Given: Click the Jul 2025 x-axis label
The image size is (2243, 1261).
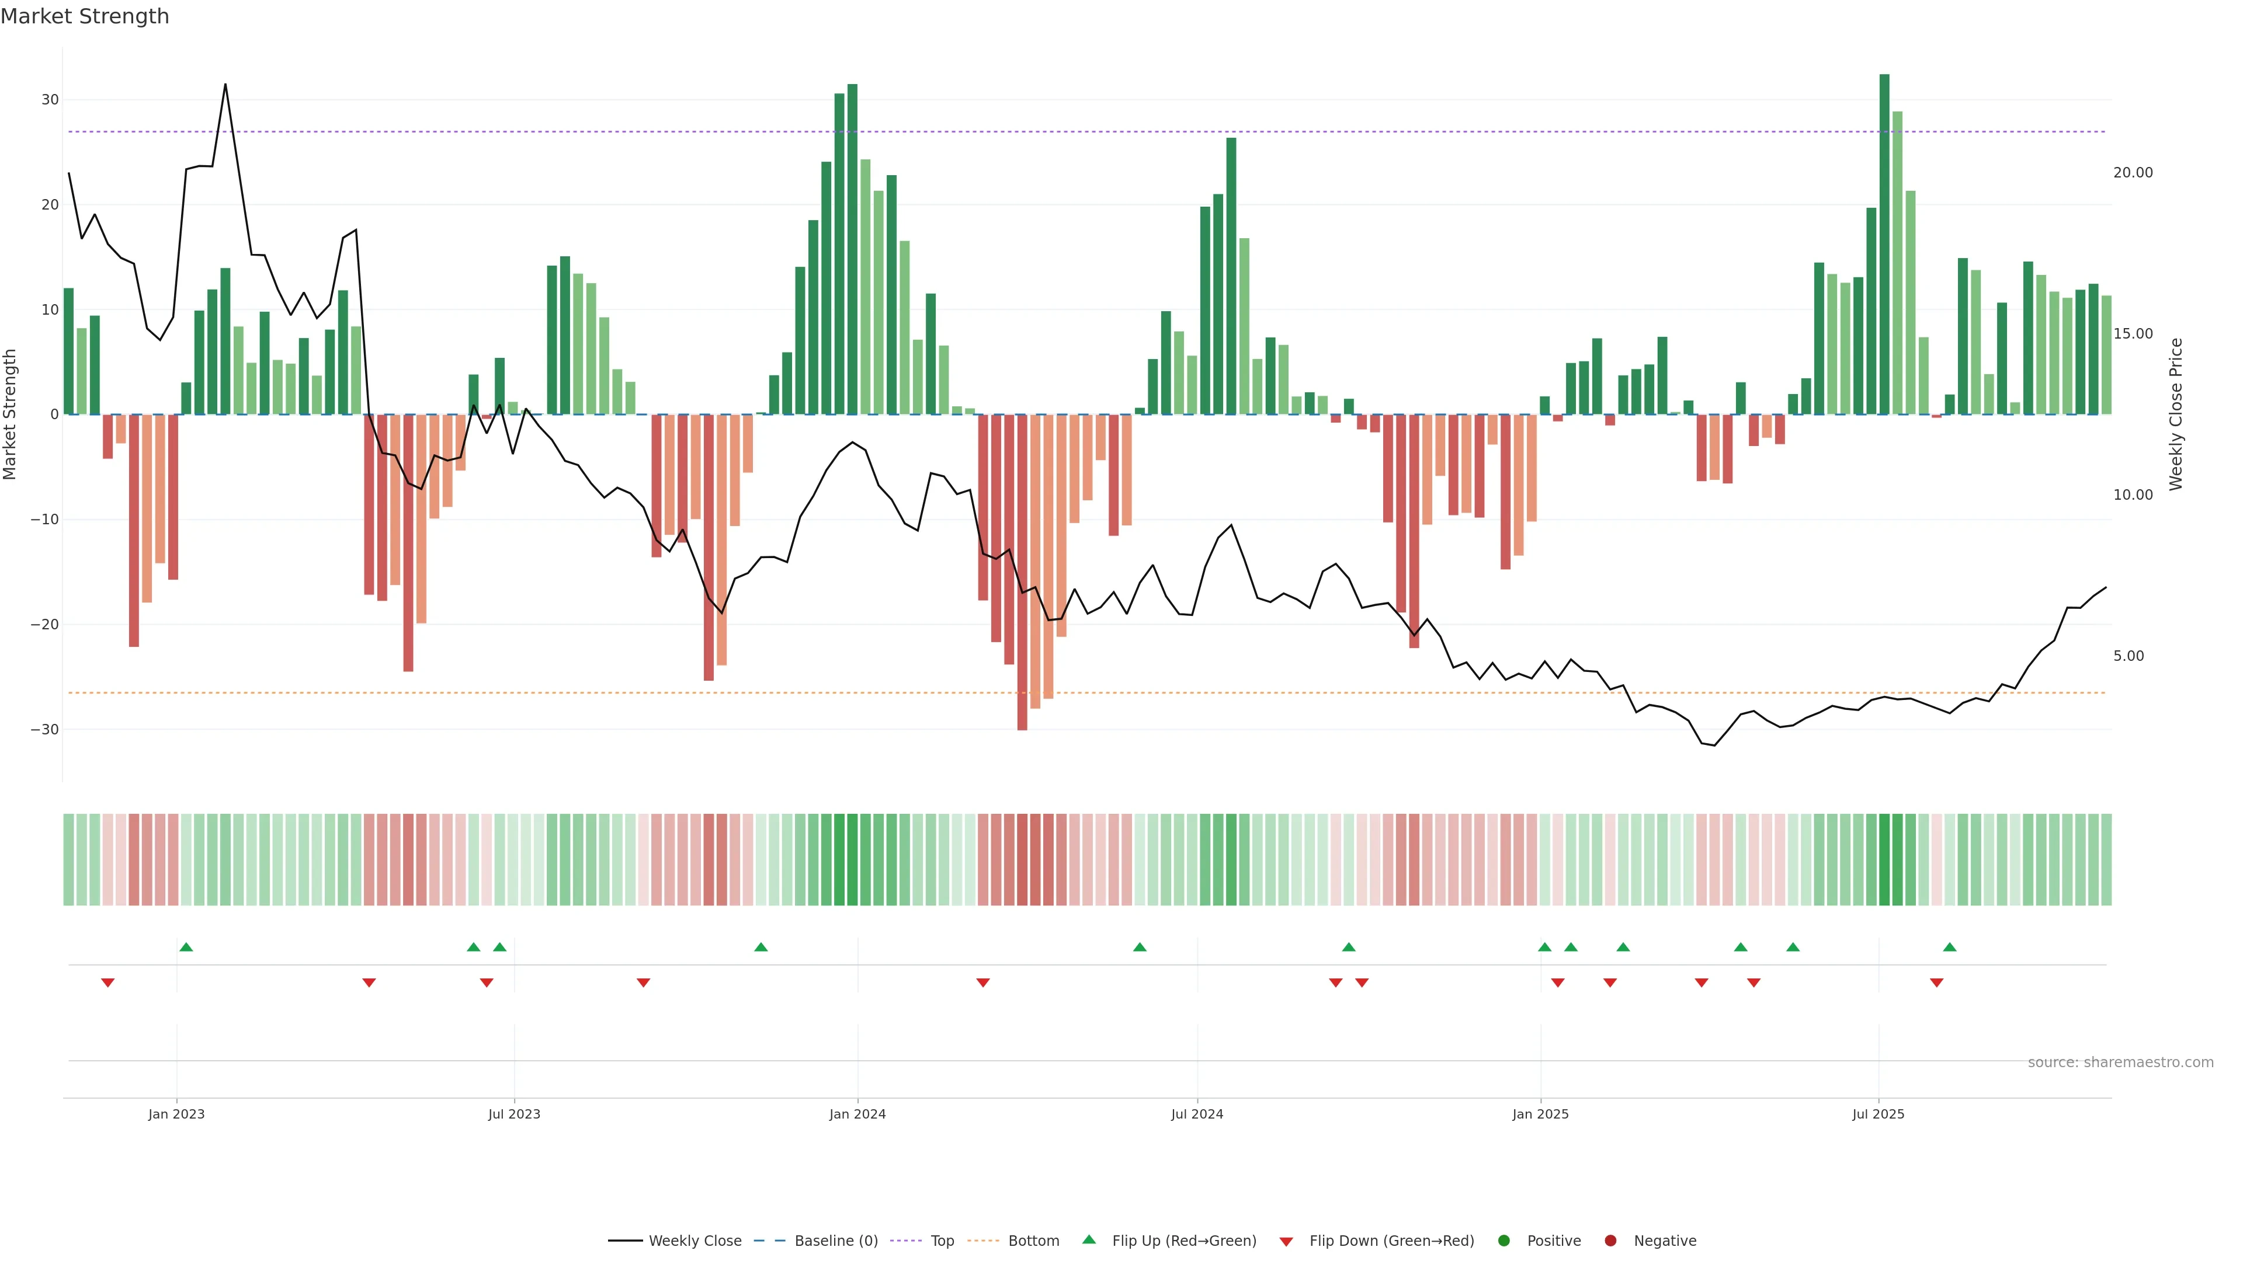Looking at the screenshot, I should point(1878,1114).
